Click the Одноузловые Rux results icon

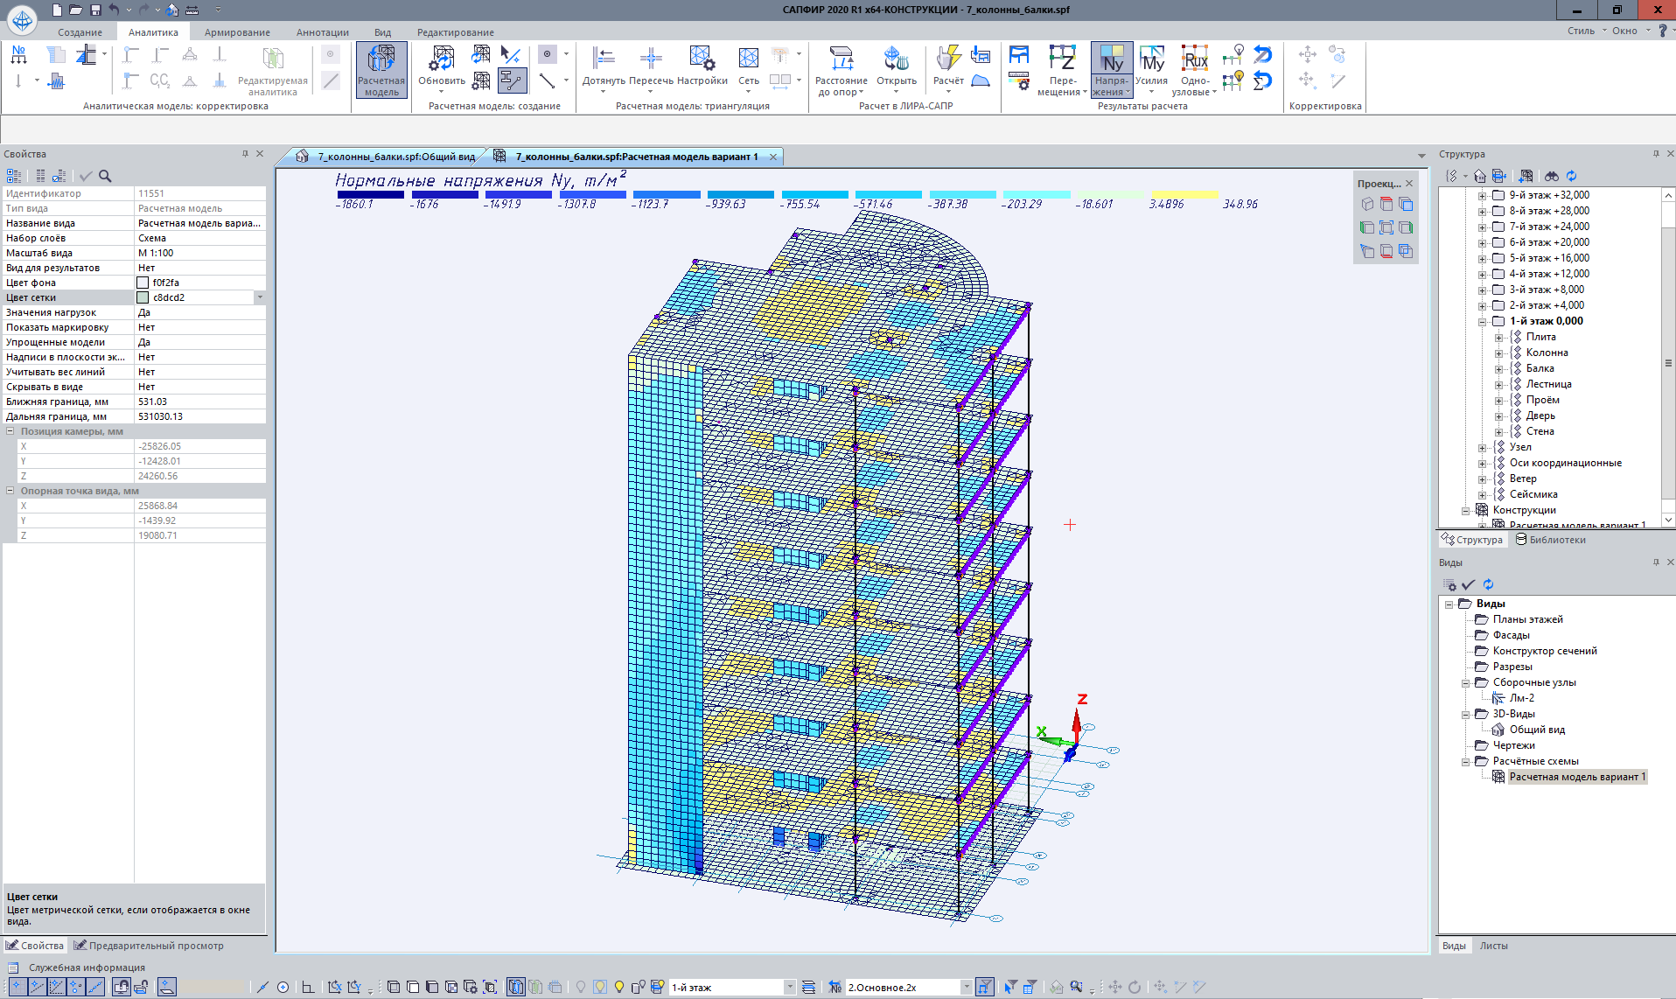click(x=1194, y=59)
